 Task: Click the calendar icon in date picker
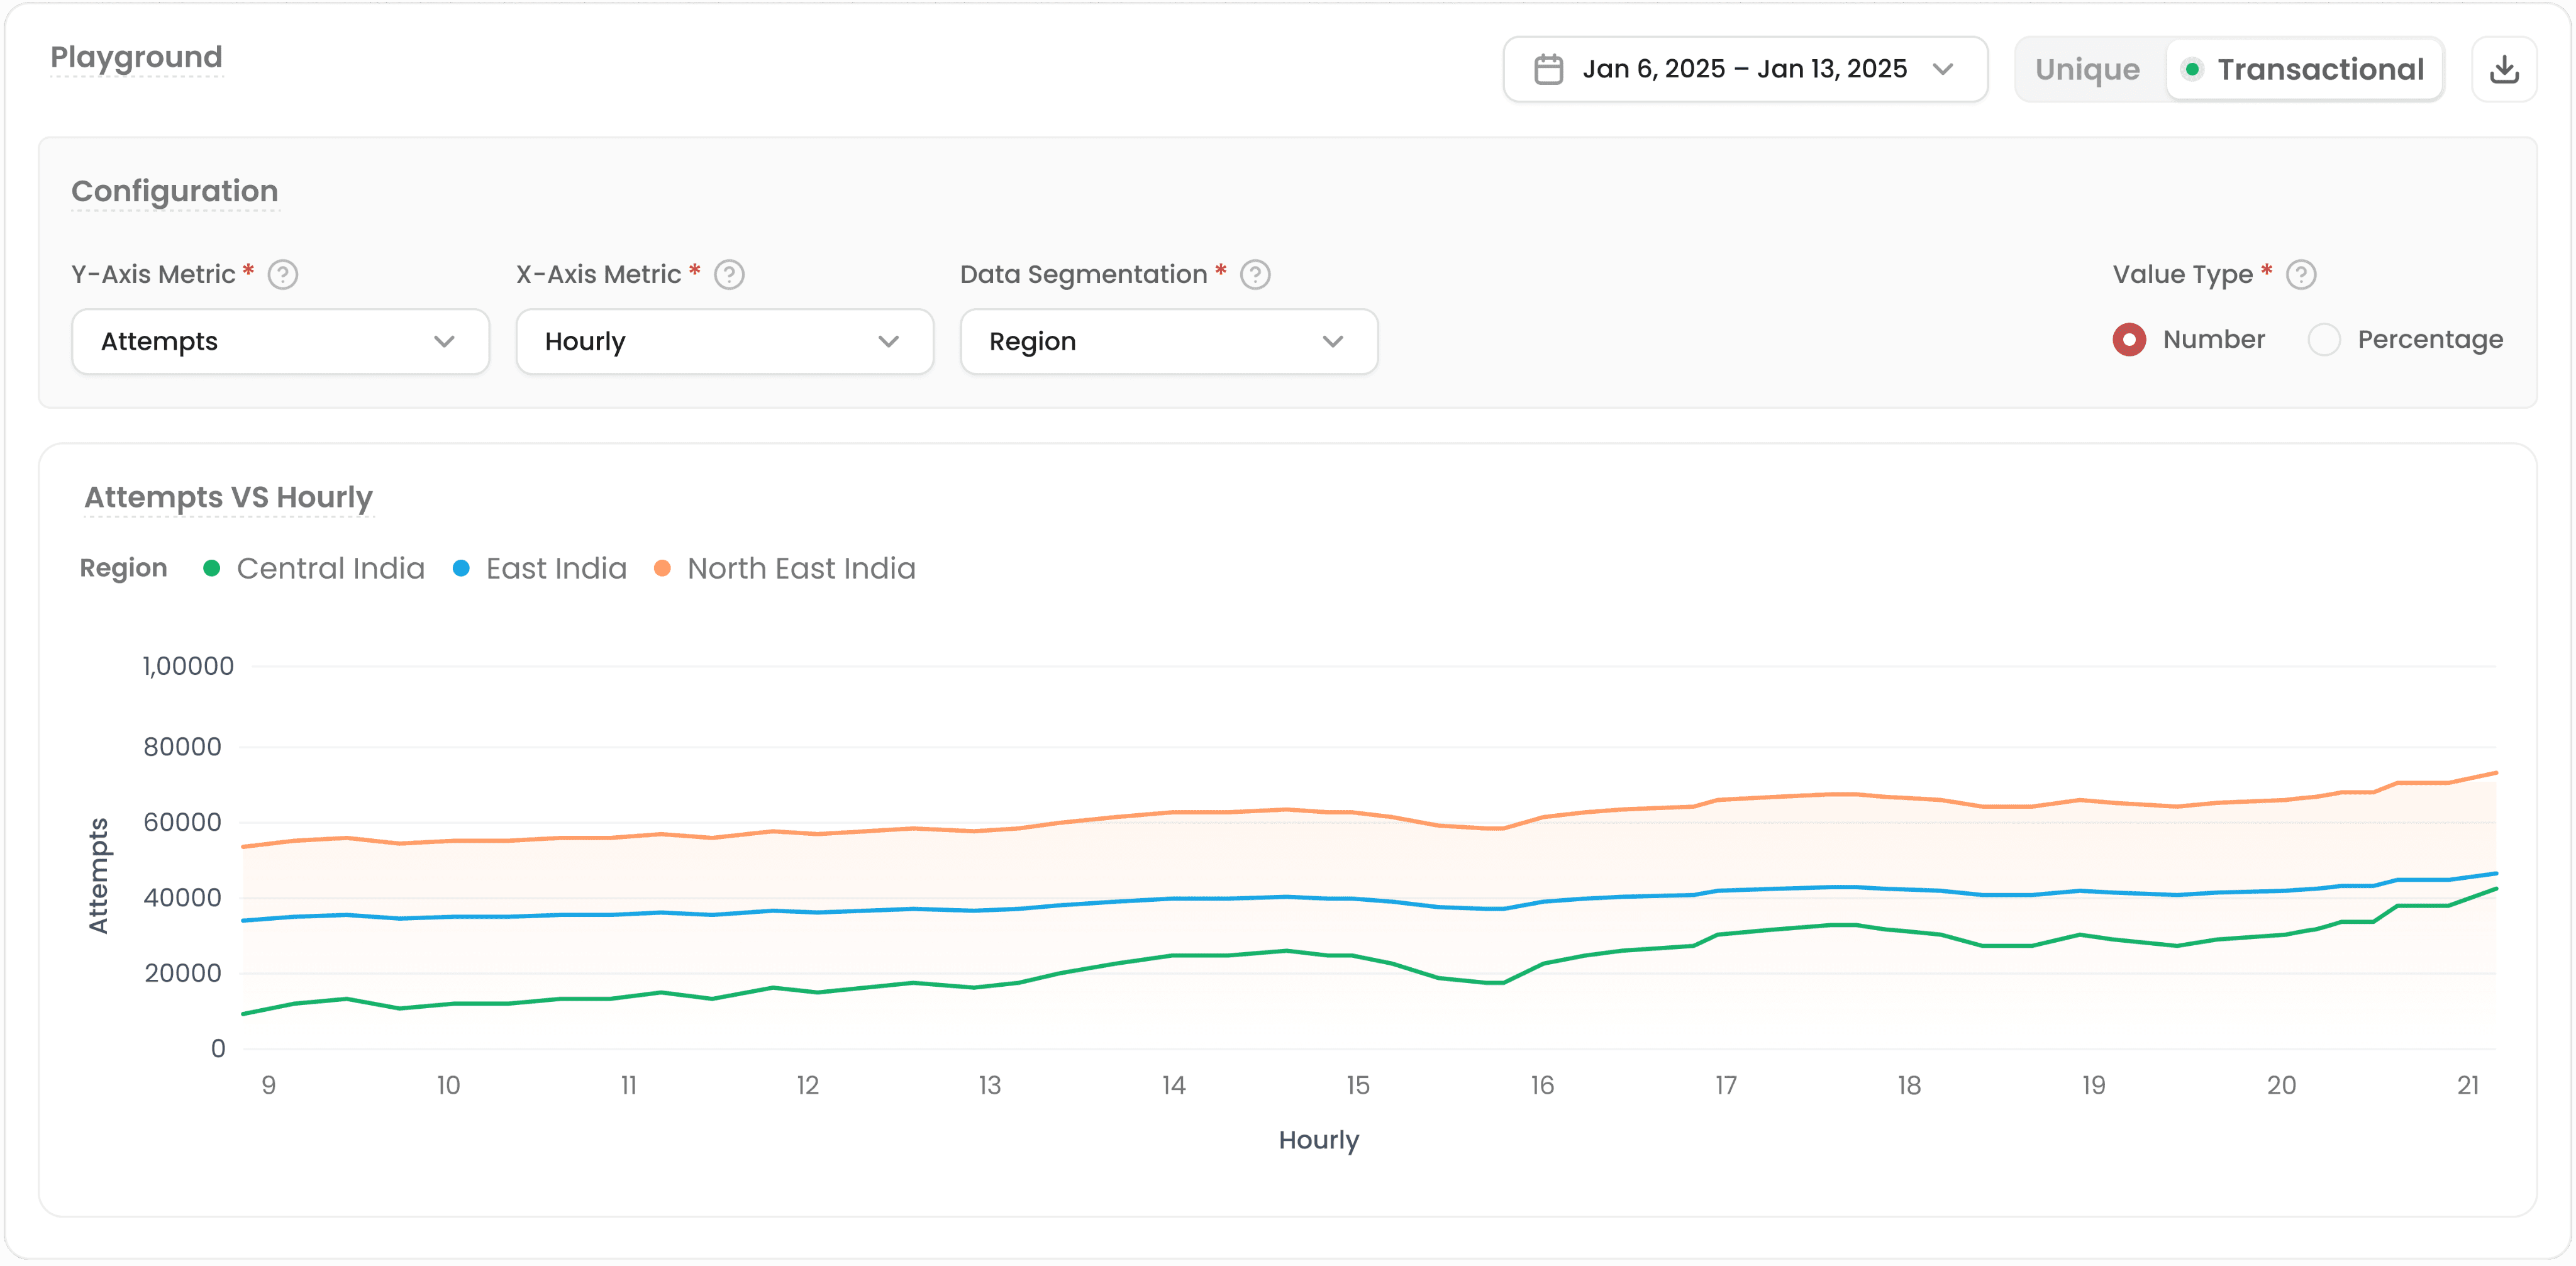[1548, 69]
